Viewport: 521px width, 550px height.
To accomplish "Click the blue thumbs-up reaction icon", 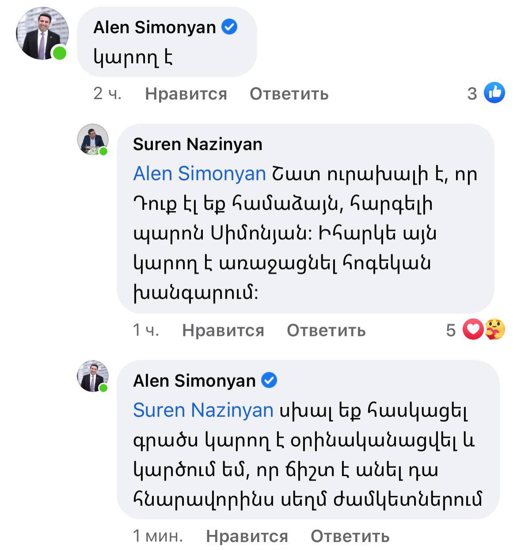I will (494, 93).
